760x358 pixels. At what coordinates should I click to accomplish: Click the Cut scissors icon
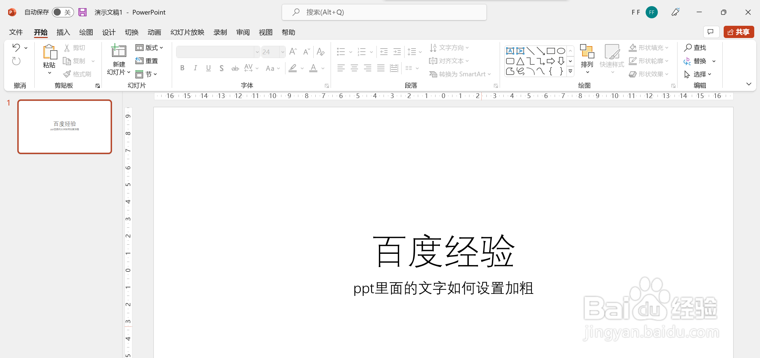67,48
